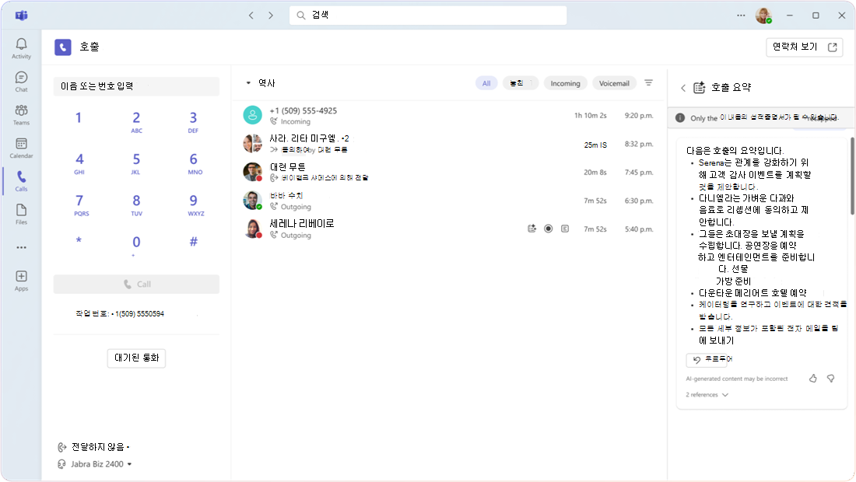Select Calls in the sidebar
Screen dimensions: 856x482
coord(21,181)
